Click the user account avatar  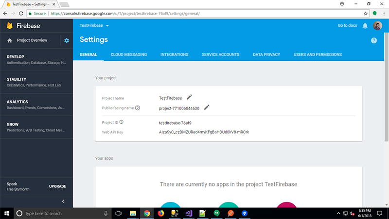click(377, 26)
